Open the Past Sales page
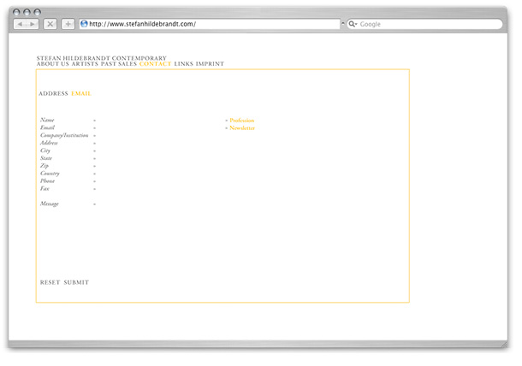Viewport: 522px width, 366px height. [119, 64]
